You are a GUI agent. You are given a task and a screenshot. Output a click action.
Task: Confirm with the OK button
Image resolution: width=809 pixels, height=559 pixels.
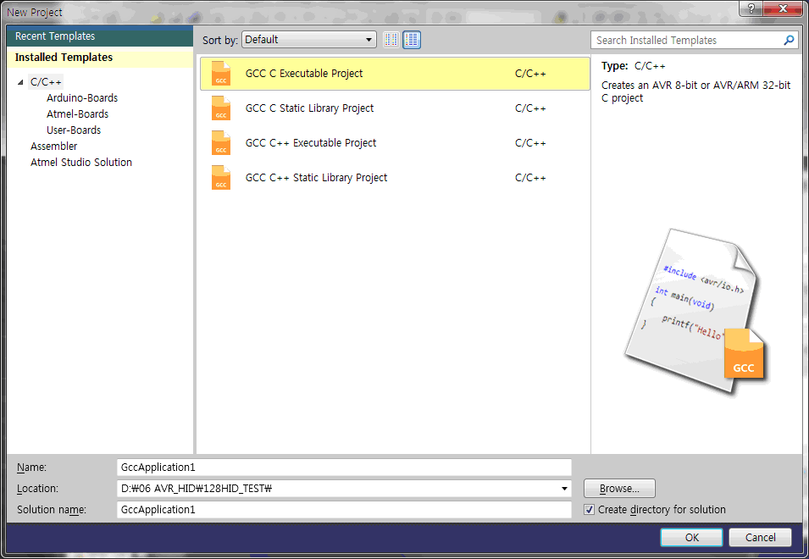coord(691,537)
